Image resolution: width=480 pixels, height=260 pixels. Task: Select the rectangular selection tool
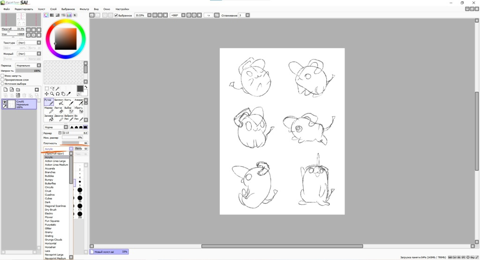pos(46,89)
